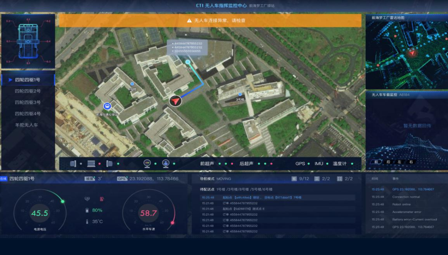
Task: Select 羊驼无人车 in the vehicle list
Action: [26, 125]
